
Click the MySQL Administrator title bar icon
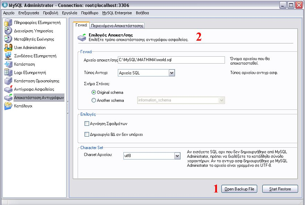coord(5,5)
